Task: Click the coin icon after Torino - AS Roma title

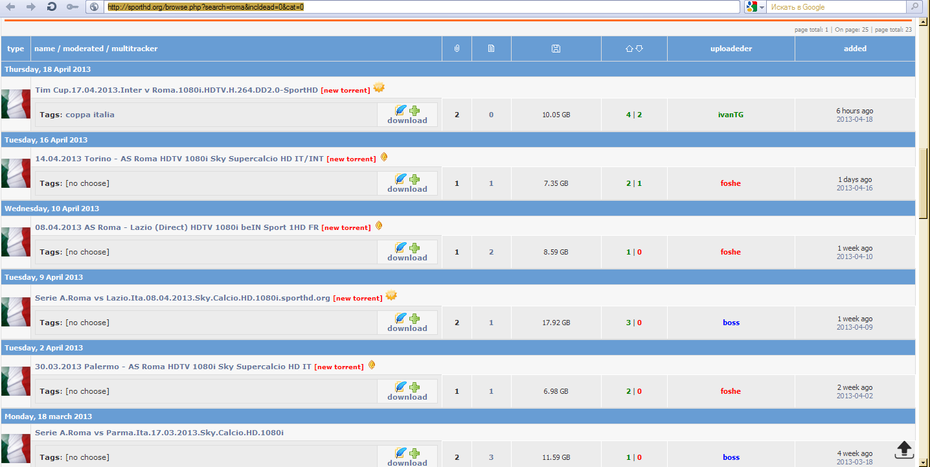Action: click(384, 157)
